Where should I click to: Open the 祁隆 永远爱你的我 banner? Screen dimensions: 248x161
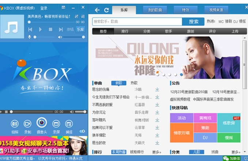coord(166,58)
